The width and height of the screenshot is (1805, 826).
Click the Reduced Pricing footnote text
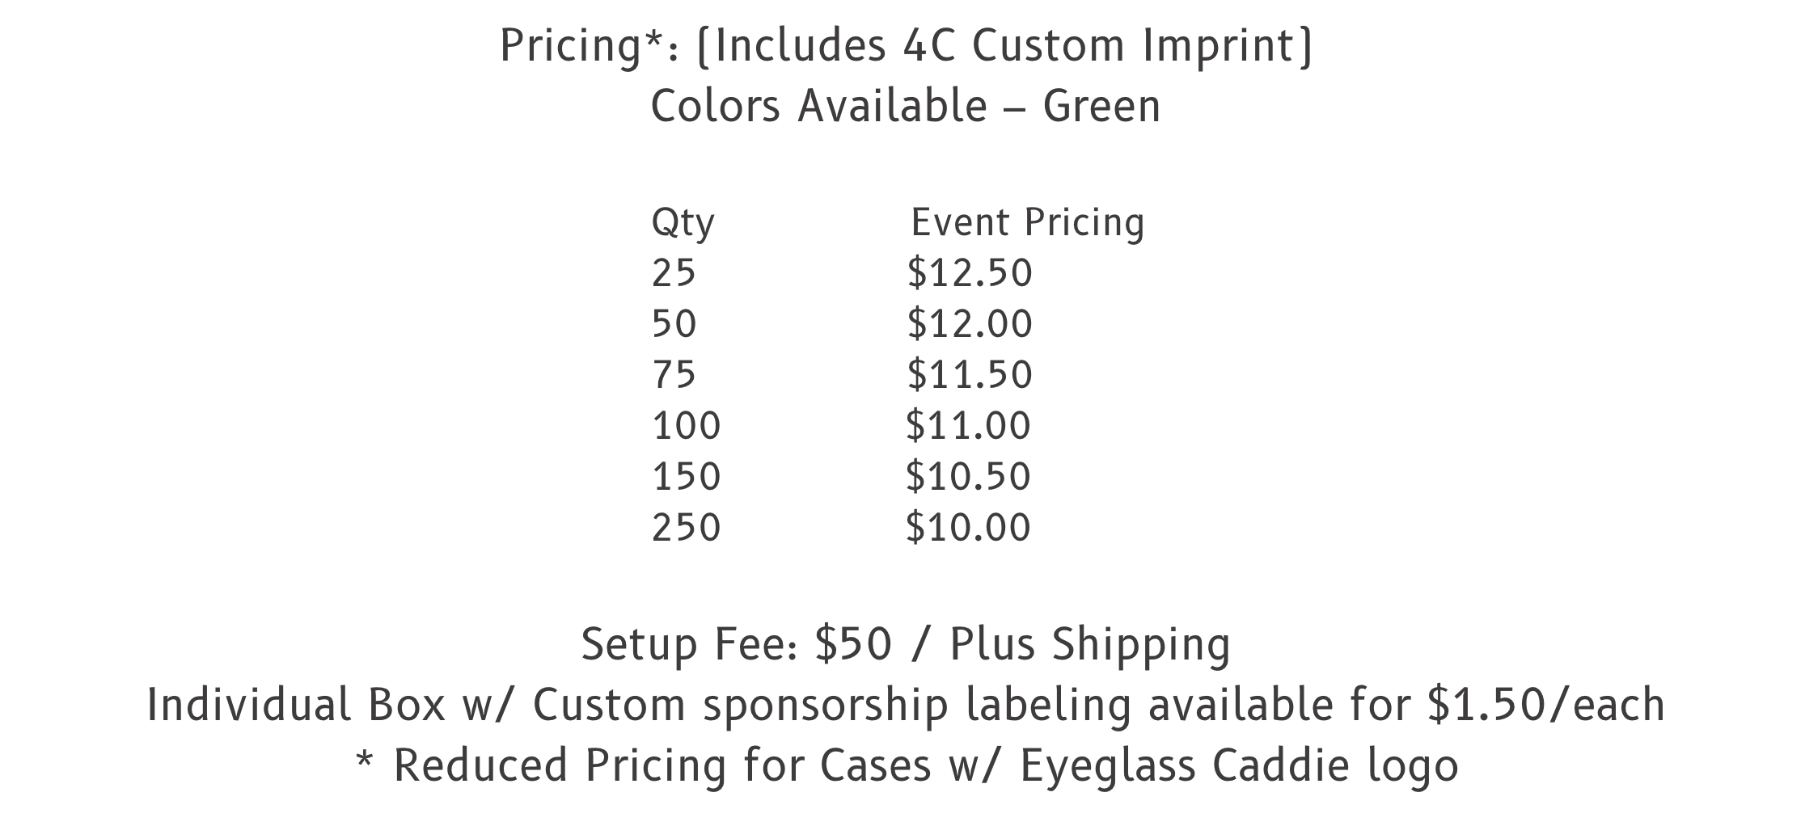[906, 765]
